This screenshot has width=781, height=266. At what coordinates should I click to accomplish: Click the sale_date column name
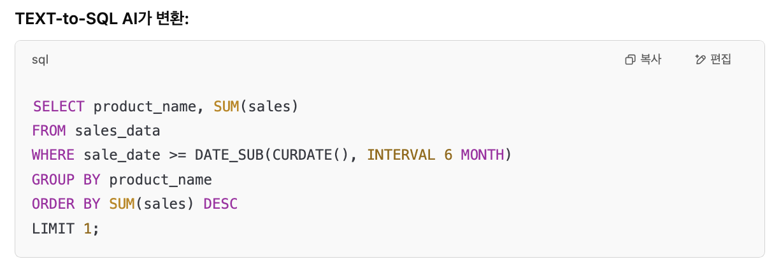[x=122, y=155]
